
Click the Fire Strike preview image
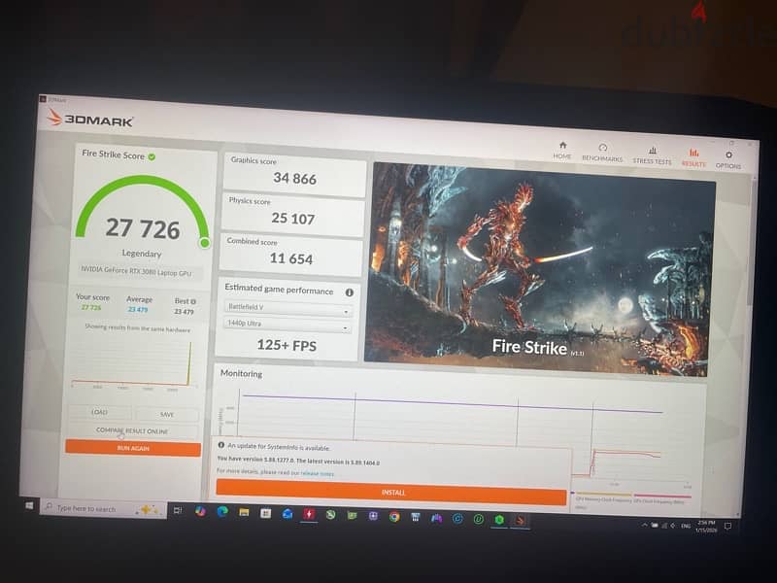(x=540, y=270)
